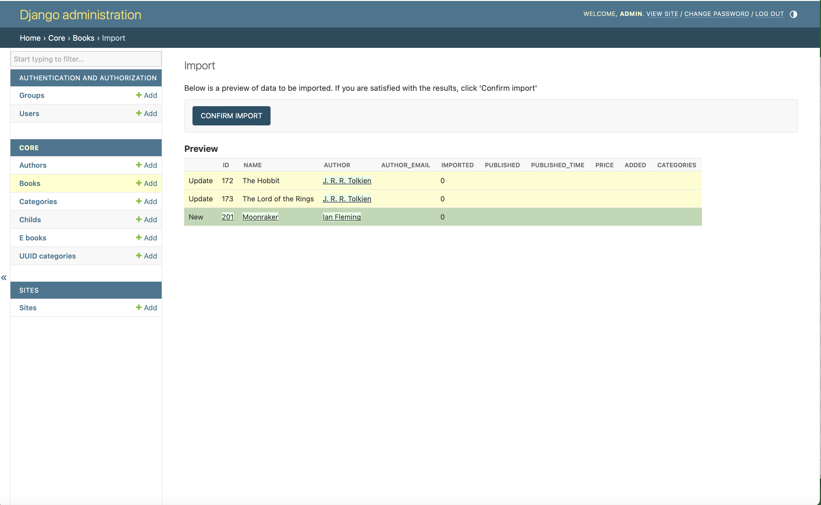The image size is (821, 505).
Task: Click the 173 ID cell
Action: [227, 199]
